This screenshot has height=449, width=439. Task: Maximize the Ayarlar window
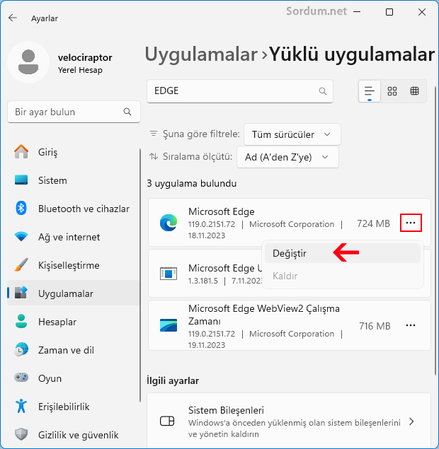pyautogui.click(x=389, y=12)
